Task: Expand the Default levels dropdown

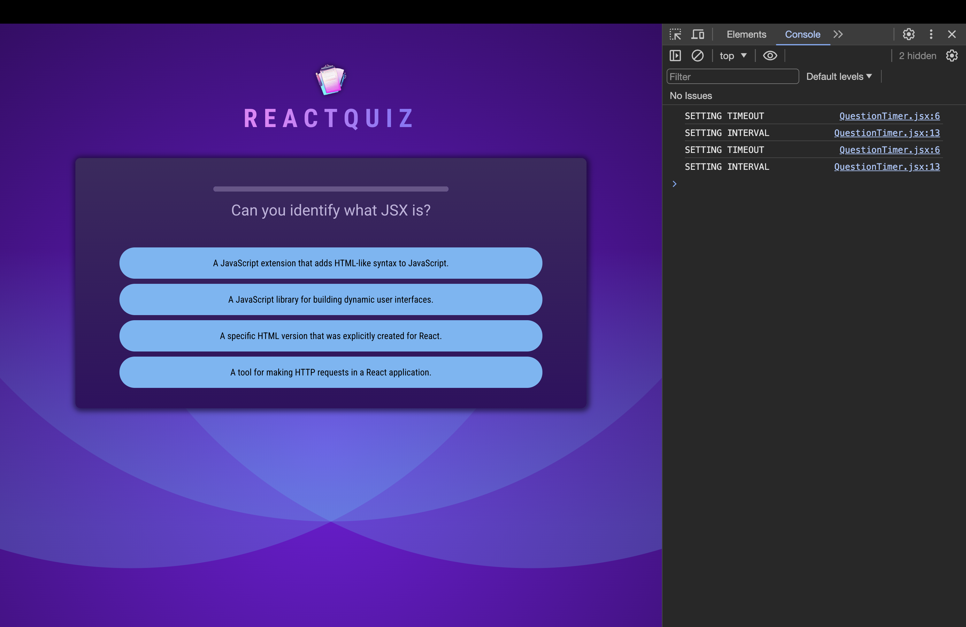Action: (x=839, y=77)
